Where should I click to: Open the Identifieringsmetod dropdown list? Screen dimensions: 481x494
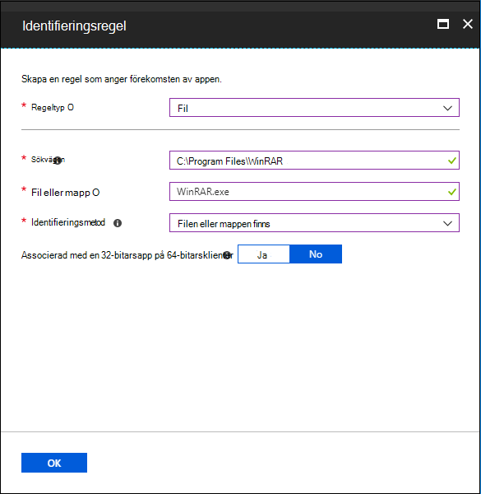(x=314, y=223)
